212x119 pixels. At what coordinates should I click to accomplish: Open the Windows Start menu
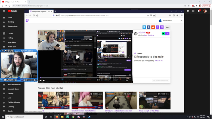[3, 117]
